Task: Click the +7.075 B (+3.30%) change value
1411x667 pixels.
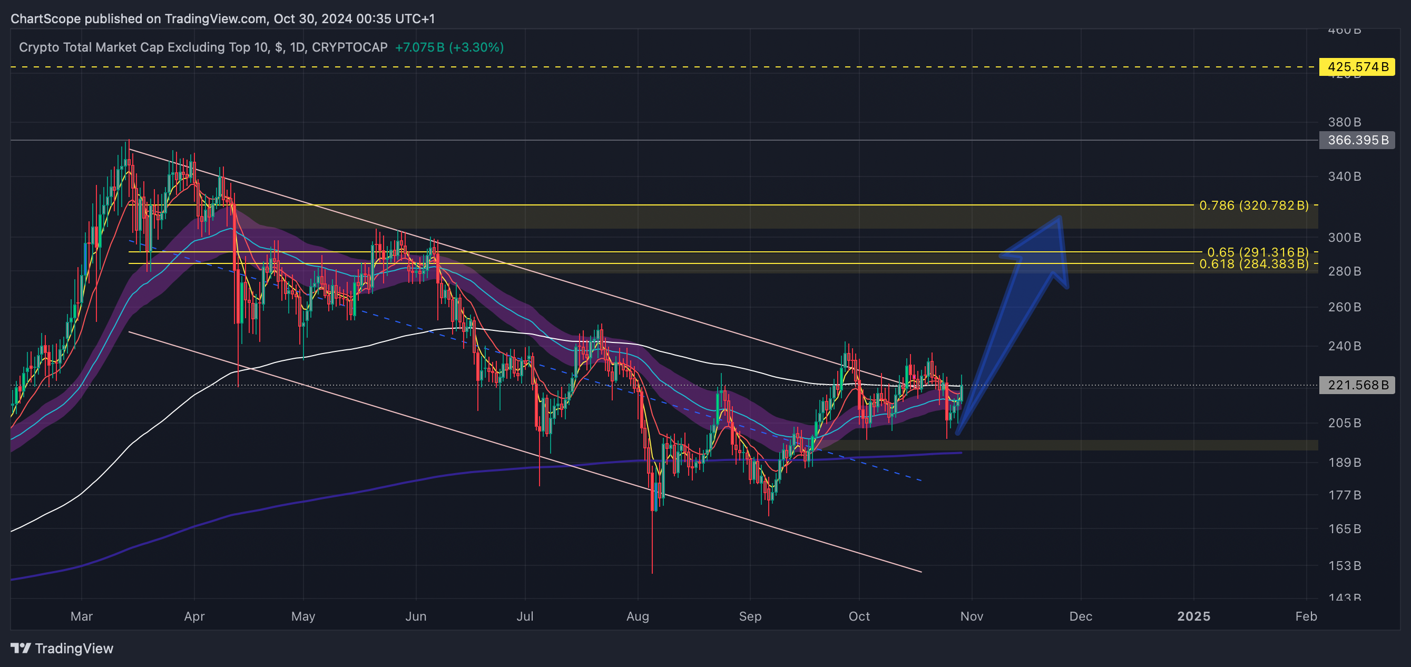Action: click(x=449, y=47)
